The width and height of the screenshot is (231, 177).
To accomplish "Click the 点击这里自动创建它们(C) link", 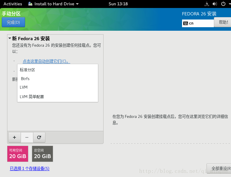I will coord(46,61).
